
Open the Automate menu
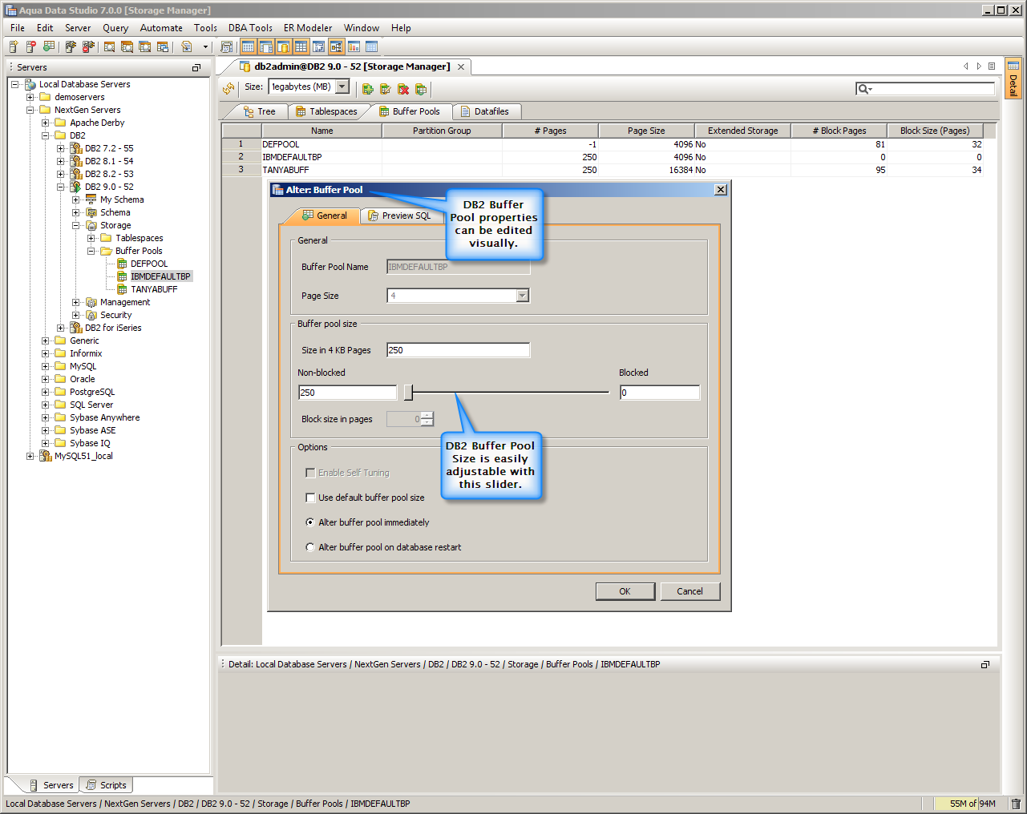(161, 28)
